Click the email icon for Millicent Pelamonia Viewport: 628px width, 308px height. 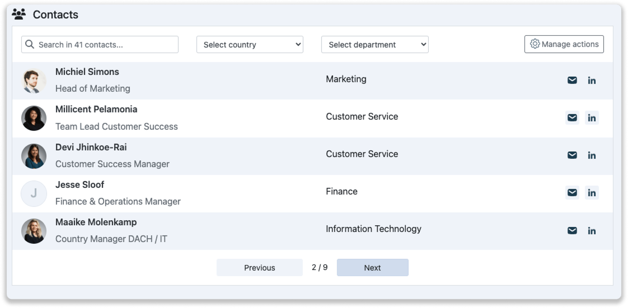(572, 118)
